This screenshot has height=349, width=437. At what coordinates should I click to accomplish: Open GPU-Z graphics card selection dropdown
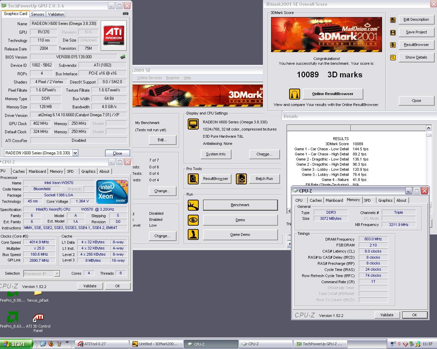coord(75,153)
